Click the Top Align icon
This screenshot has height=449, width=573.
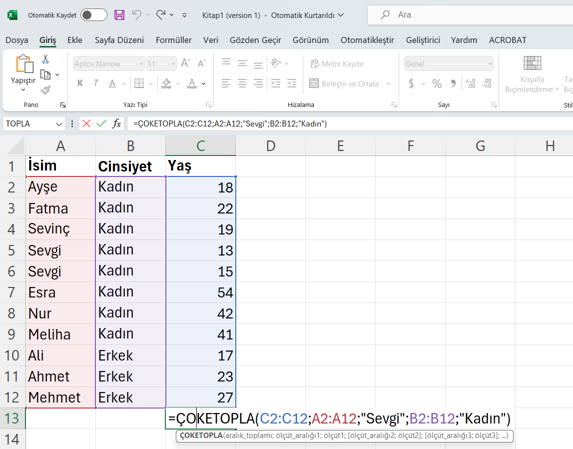coord(226,63)
